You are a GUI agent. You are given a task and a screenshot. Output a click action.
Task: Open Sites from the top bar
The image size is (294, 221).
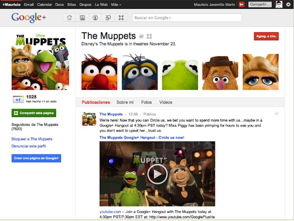tap(72, 4)
